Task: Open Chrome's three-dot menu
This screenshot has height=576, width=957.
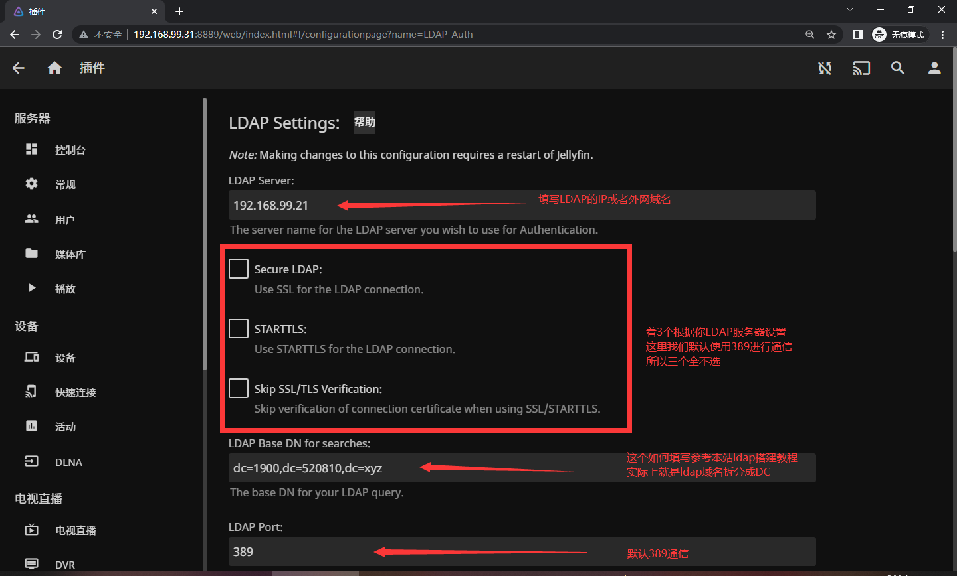Action: pos(942,35)
